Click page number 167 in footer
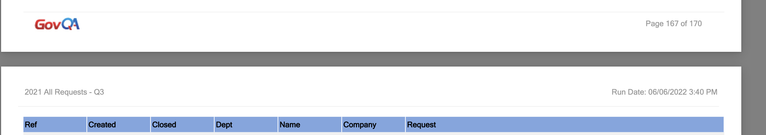Viewport: 766px width, 135px height. pos(672,24)
